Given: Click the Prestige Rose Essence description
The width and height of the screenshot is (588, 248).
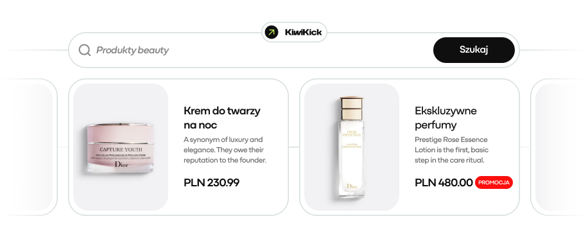Looking at the screenshot, I should [x=451, y=150].
